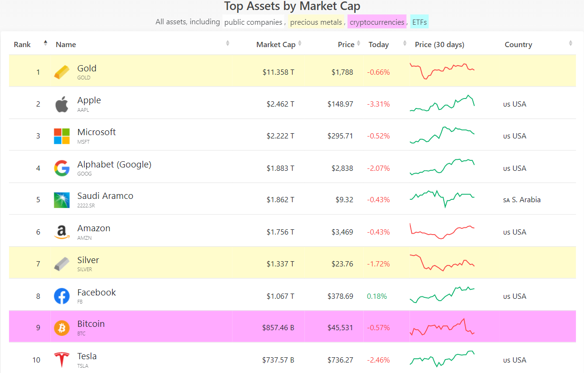Screen dimensions: 584x373
Task: Click Microsoft's 30-day price chart
Action: pyautogui.click(x=442, y=135)
